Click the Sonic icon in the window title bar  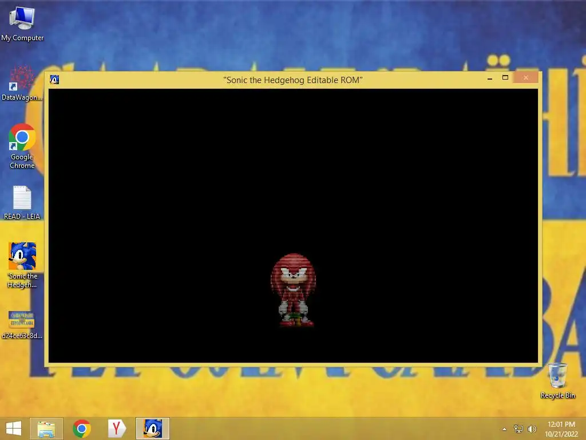[54, 79]
